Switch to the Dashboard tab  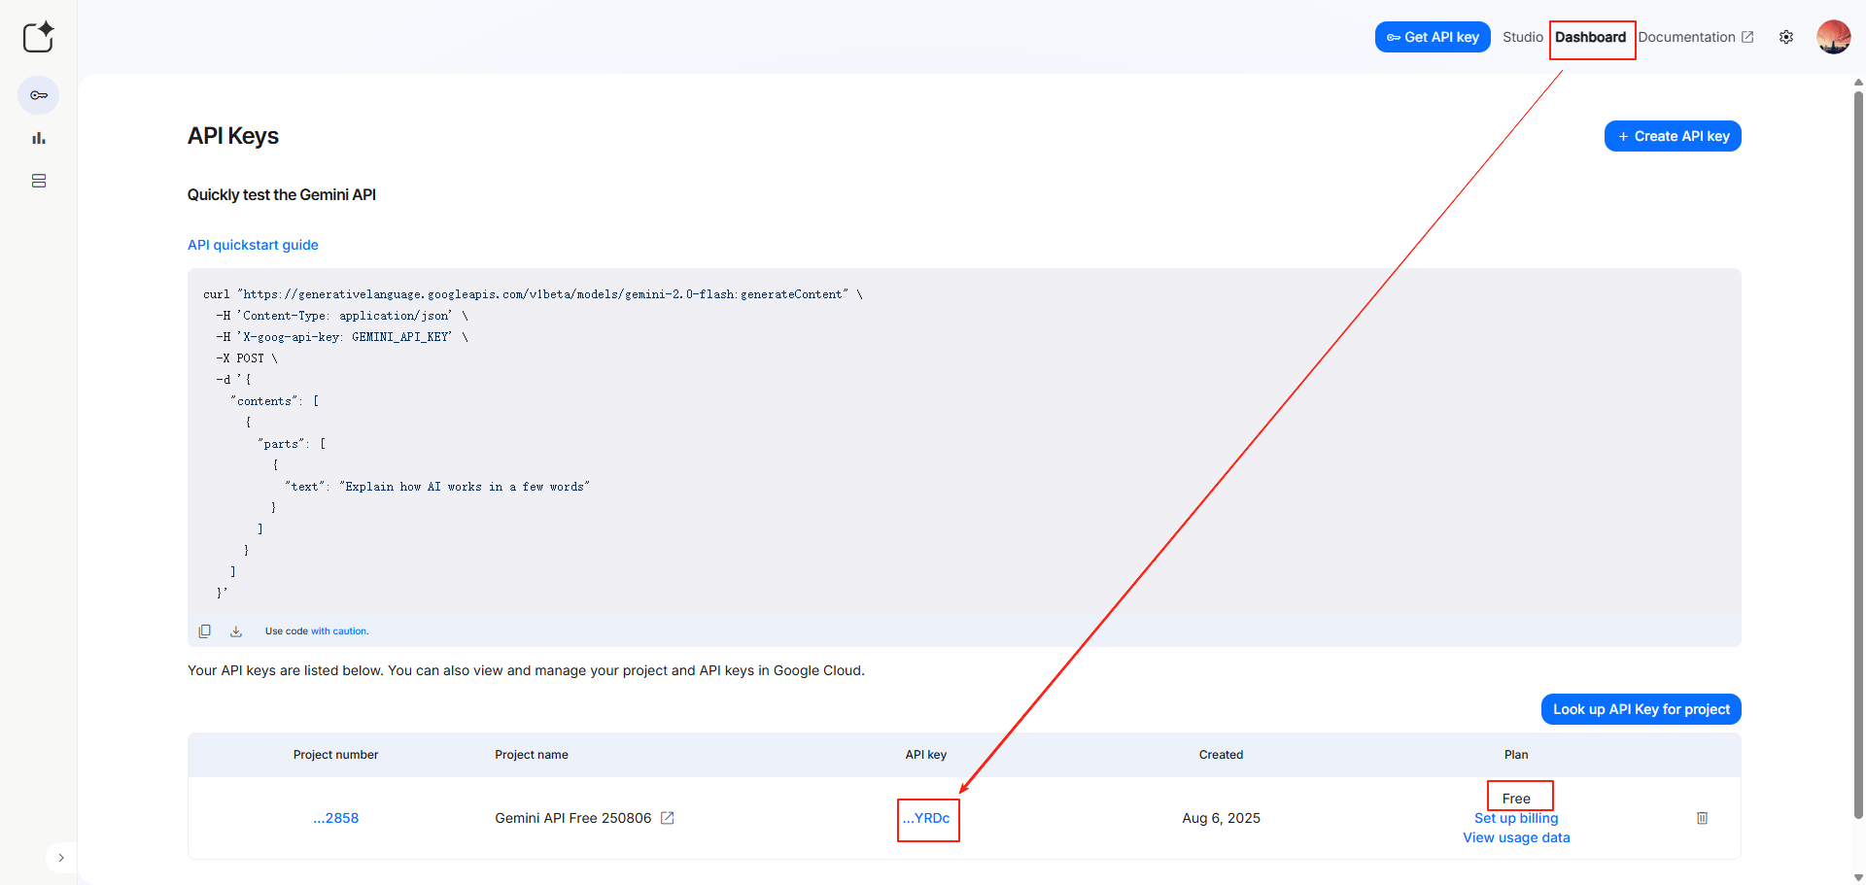pos(1590,37)
